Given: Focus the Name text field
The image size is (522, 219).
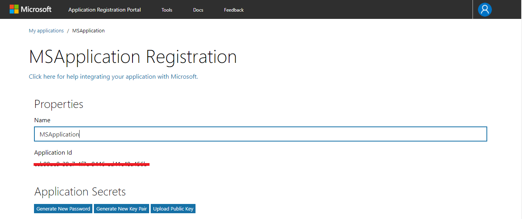Looking at the screenshot, I should (x=260, y=134).
